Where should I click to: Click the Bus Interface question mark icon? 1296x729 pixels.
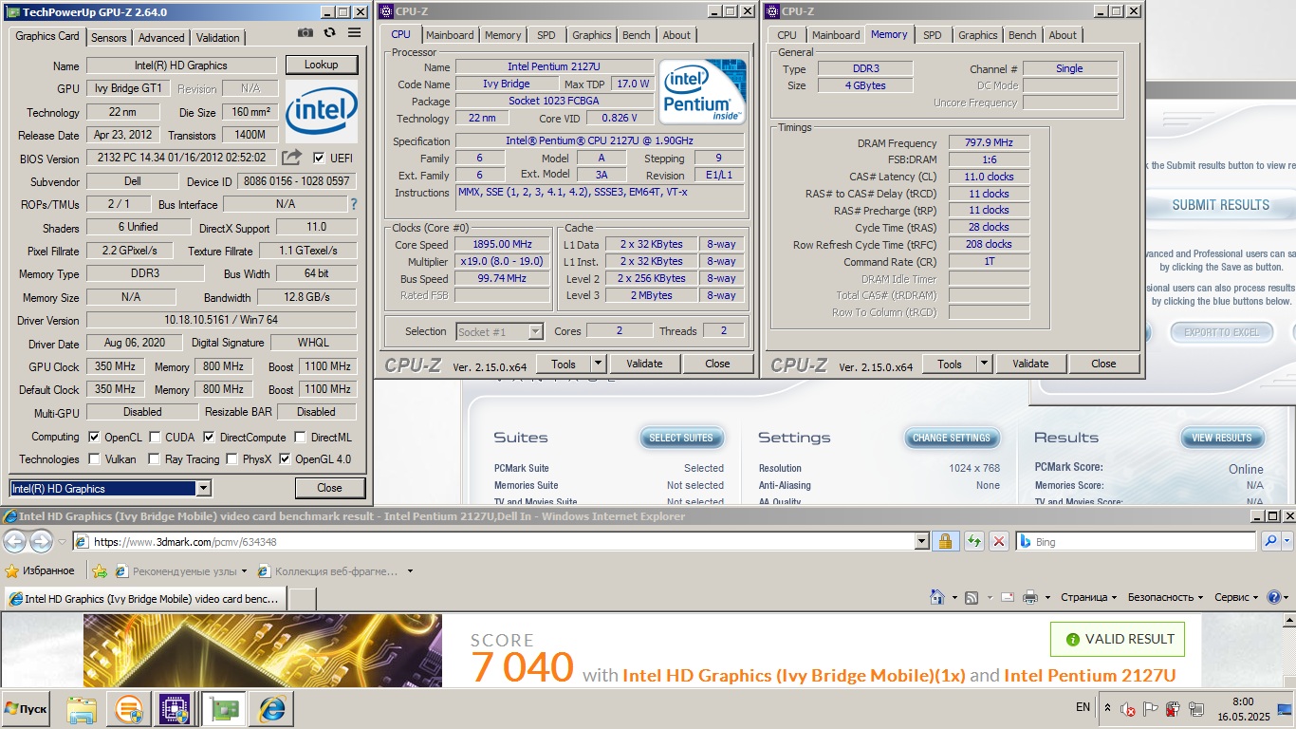[354, 204]
